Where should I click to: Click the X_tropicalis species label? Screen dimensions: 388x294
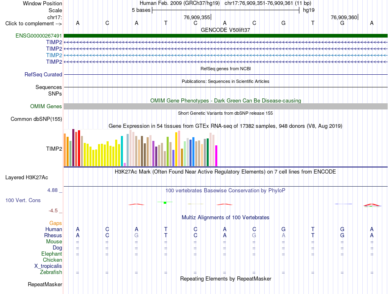point(48,266)
